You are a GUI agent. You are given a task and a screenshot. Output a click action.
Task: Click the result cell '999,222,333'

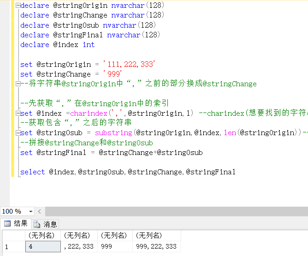[x=157, y=247]
